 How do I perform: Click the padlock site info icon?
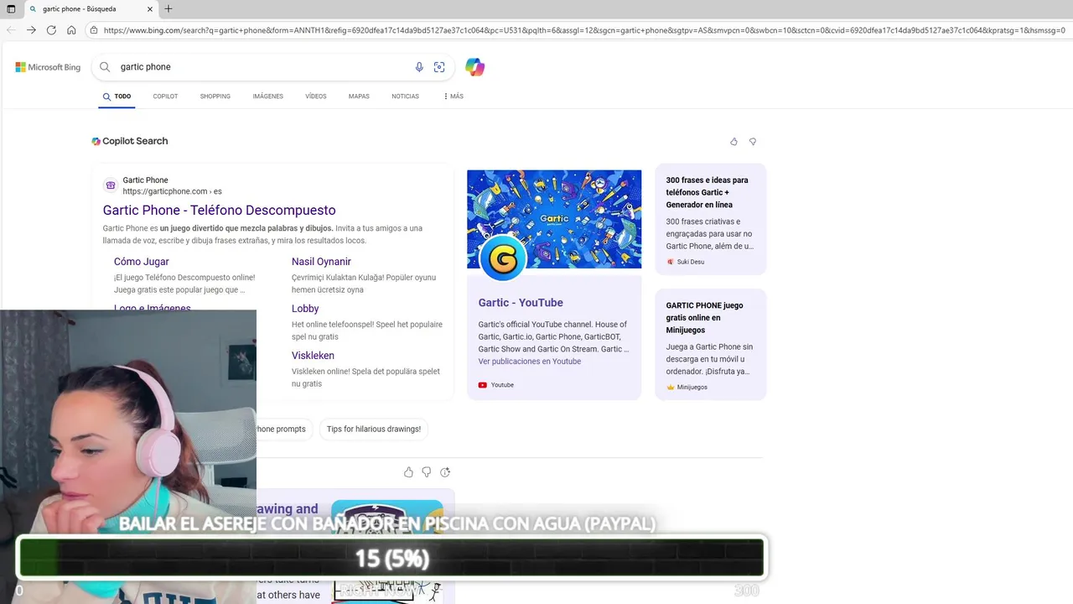tap(94, 30)
